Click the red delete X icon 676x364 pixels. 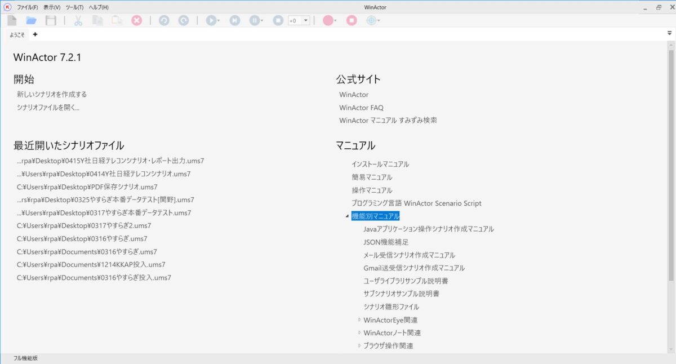[x=136, y=20]
